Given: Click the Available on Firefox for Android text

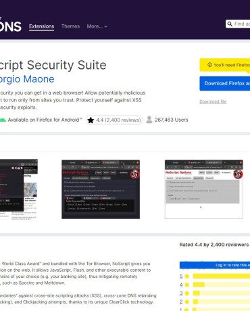Looking at the screenshot, I should pyautogui.click(x=45, y=120).
